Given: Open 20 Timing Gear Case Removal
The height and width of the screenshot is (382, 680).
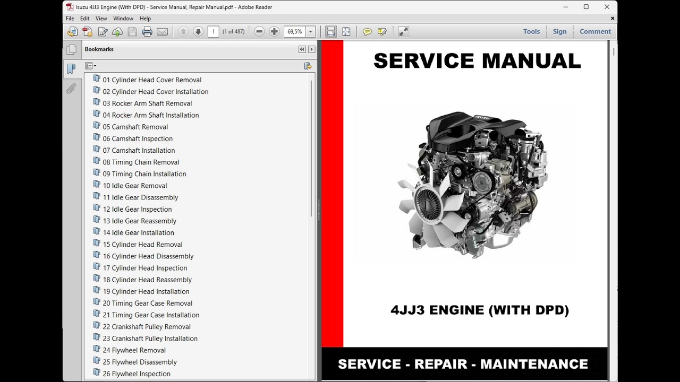Looking at the screenshot, I should point(148,303).
